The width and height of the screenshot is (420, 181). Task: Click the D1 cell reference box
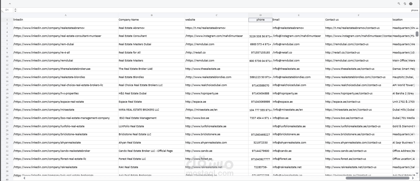[x=7, y=10]
